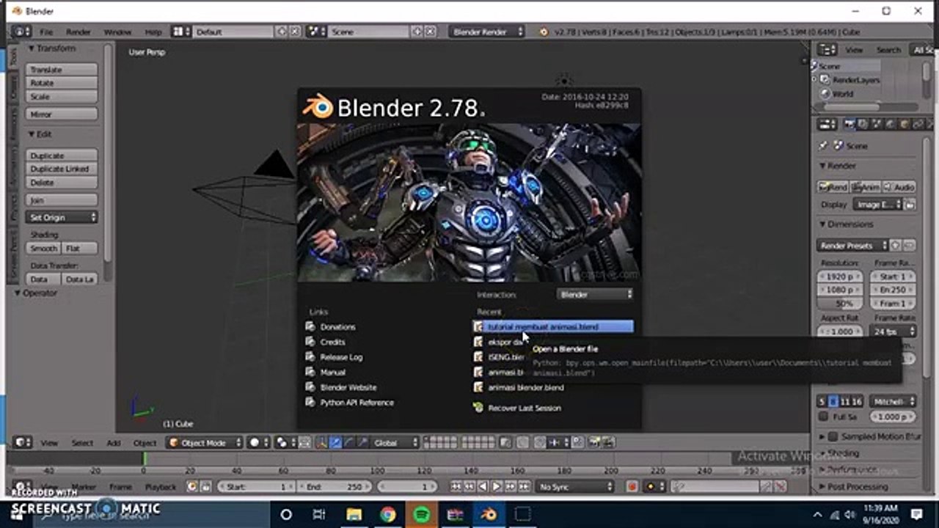Open the Blender Render engine dropdown
The height and width of the screenshot is (528, 939).
click(487, 32)
